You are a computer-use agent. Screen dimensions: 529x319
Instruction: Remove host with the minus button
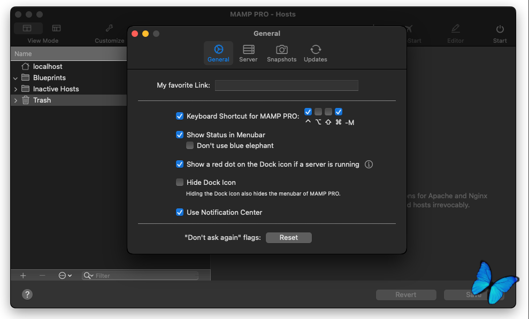(42, 276)
